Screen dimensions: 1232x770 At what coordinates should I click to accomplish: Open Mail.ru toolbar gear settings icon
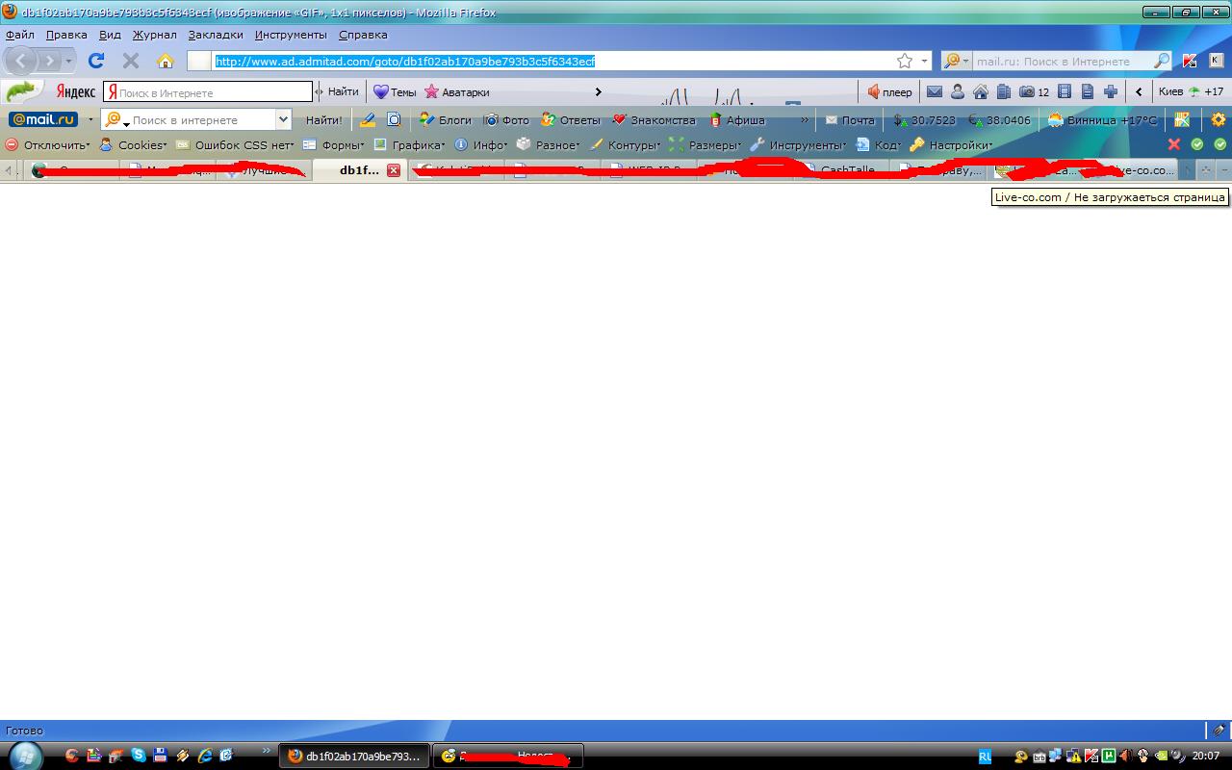tap(1219, 120)
